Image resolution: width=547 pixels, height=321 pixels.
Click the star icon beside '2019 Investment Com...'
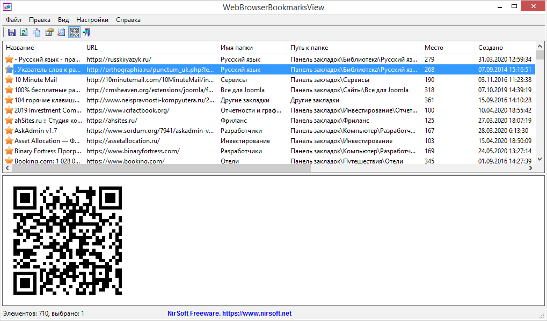click(x=9, y=110)
